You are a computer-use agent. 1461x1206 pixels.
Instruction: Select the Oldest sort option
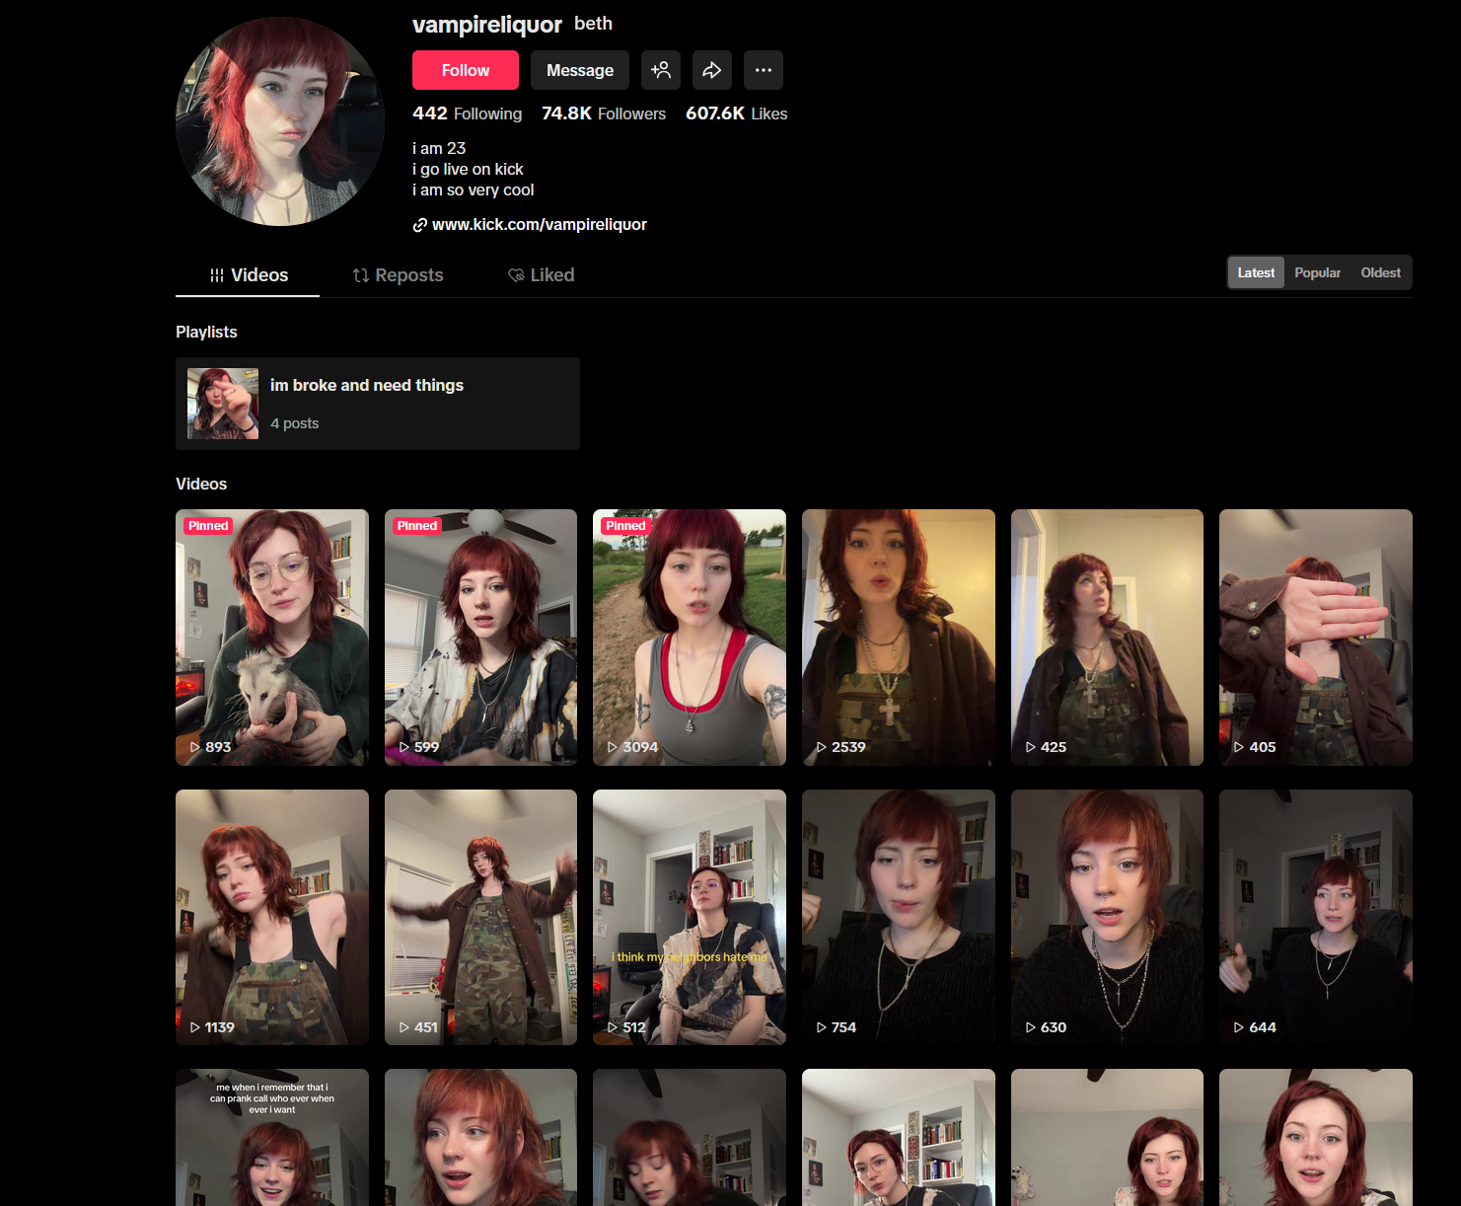1380,272
